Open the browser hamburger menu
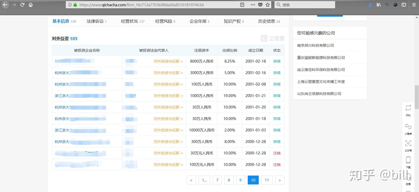419x192 pixels. click(x=414, y=5)
